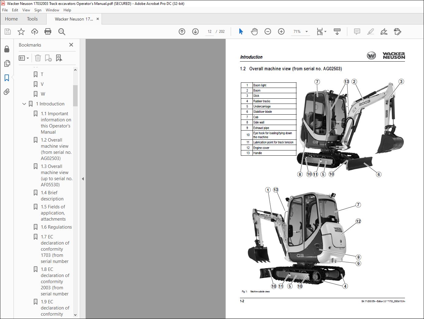Collapse the 1 Introduction bookmark
This screenshot has width=424, height=319.
24,104
